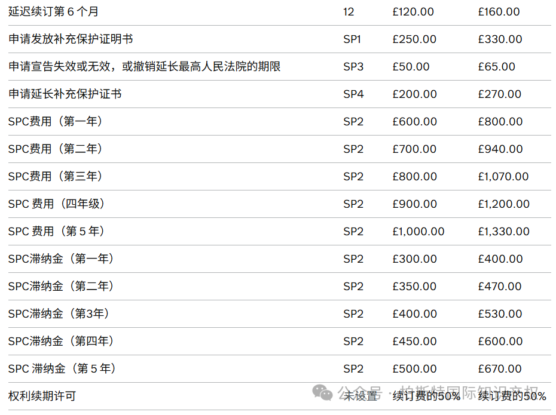Select the £160.00 amount in first row
The height and width of the screenshot is (415, 556).
pos(499,12)
